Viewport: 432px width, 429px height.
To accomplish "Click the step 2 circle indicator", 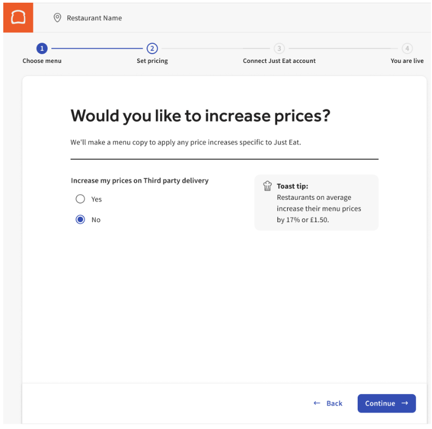I will (x=152, y=48).
